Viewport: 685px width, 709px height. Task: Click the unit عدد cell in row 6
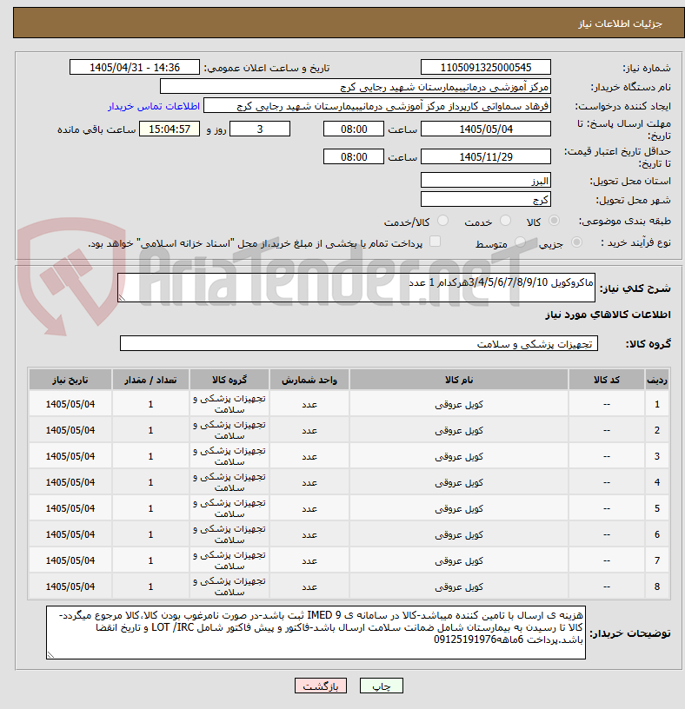pos(309,534)
